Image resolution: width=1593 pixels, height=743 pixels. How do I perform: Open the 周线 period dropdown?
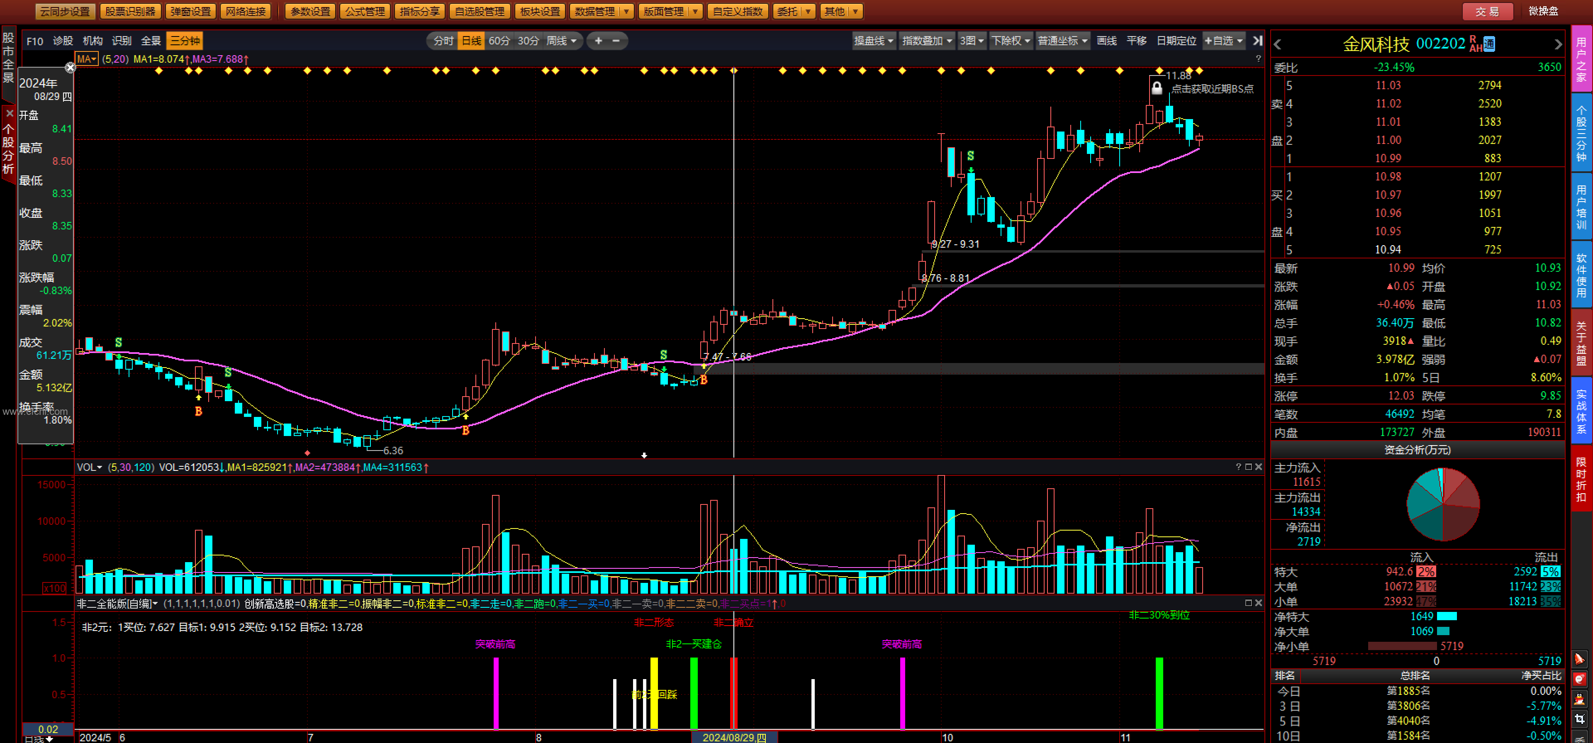click(x=562, y=41)
